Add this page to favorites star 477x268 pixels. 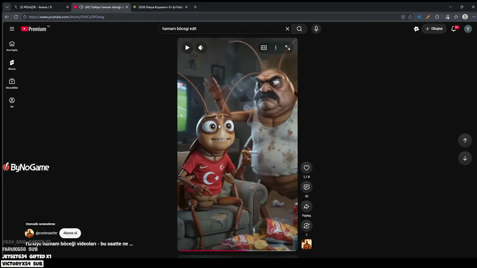point(410,17)
